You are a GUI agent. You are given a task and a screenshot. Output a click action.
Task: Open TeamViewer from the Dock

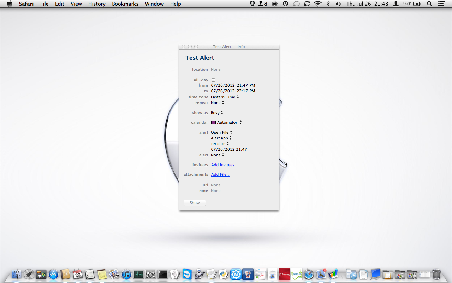tap(187, 274)
